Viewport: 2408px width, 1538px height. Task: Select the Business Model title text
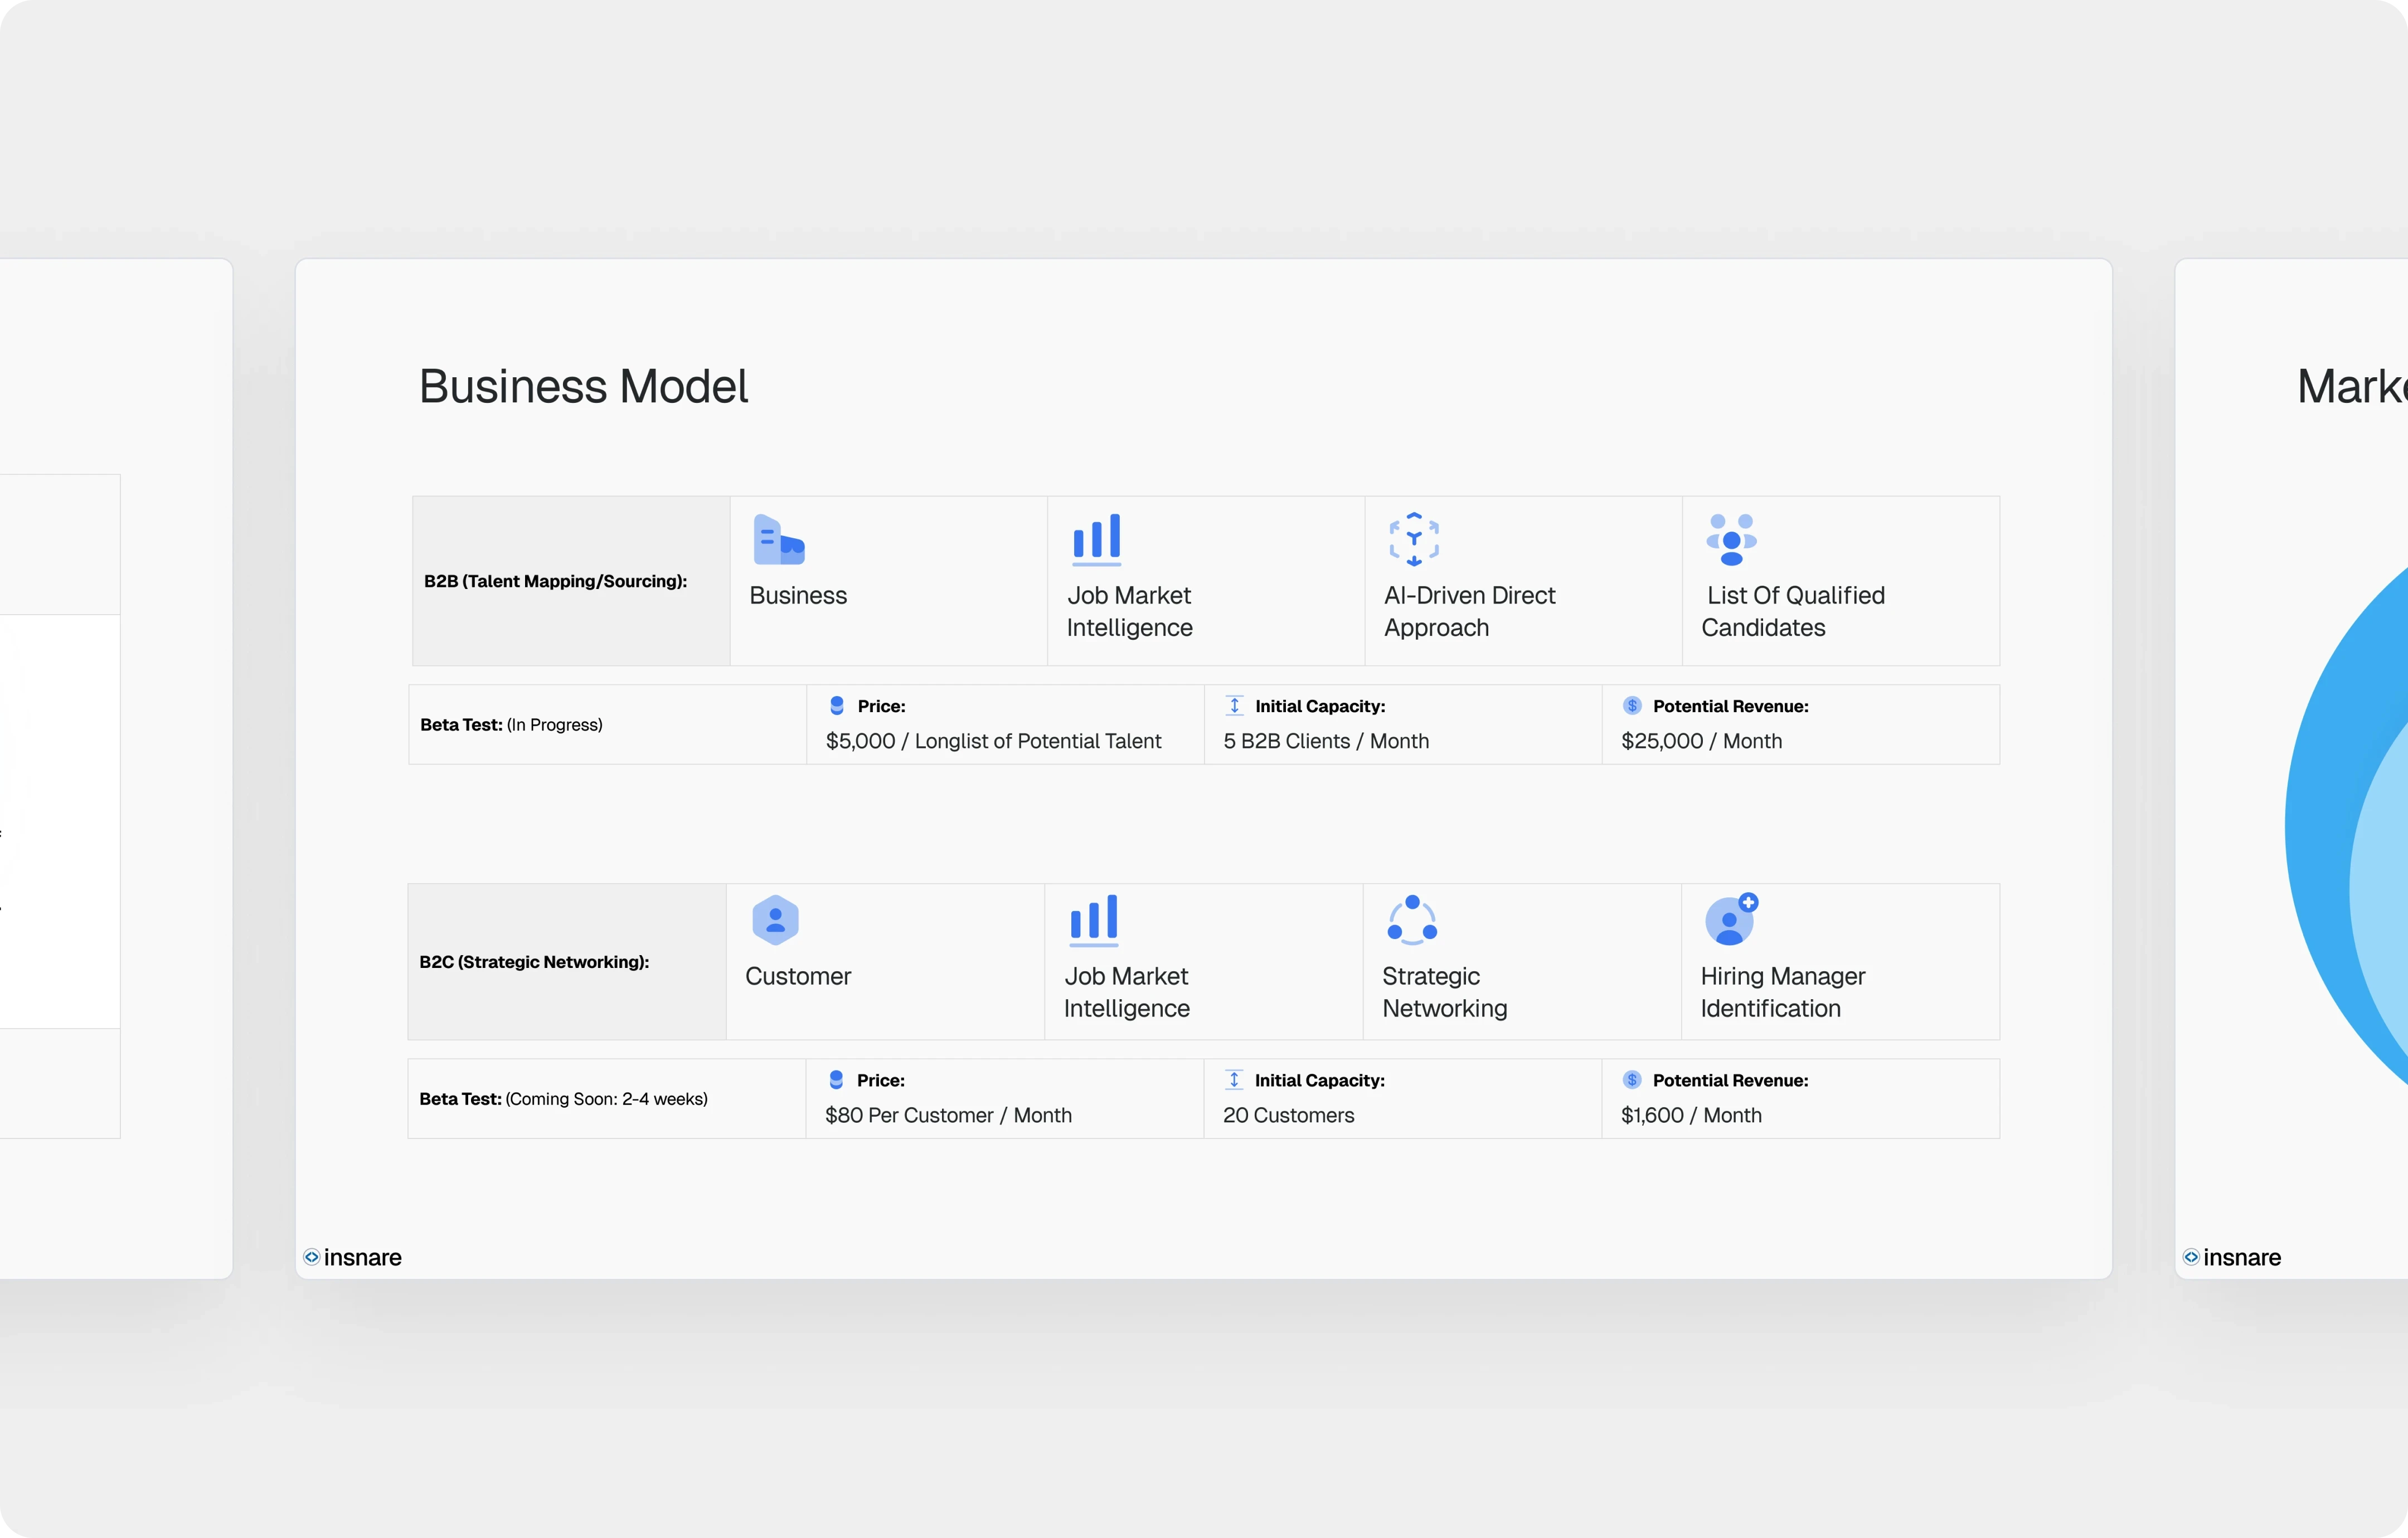583,387
